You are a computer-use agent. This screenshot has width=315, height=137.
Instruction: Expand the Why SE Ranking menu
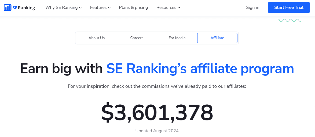tap(64, 7)
